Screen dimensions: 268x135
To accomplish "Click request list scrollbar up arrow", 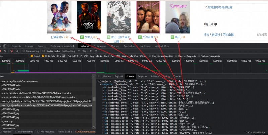I will pyautogui.click(x=94, y=76).
